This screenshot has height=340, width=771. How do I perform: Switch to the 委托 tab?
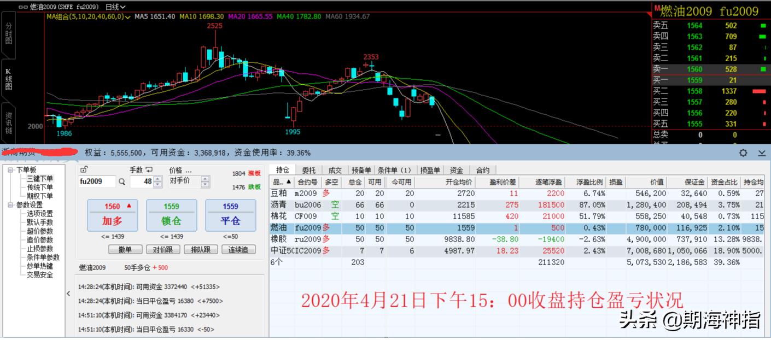click(309, 169)
